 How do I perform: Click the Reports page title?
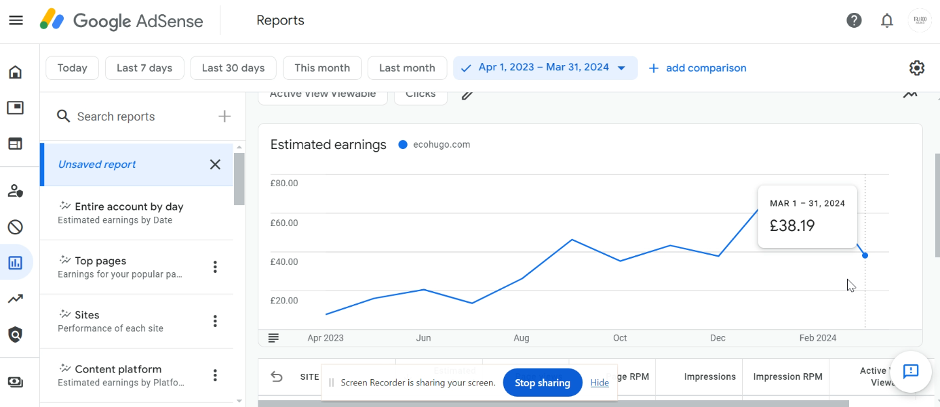point(280,20)
